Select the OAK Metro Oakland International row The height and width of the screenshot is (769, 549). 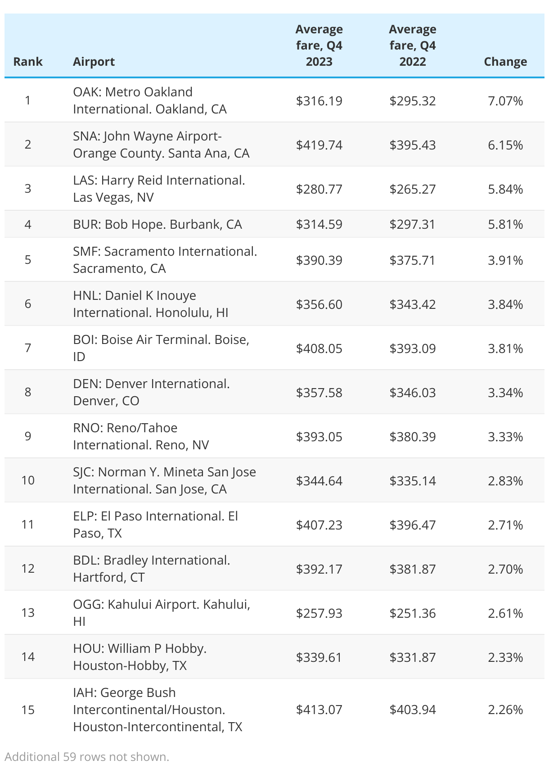(x=274, y=100)
